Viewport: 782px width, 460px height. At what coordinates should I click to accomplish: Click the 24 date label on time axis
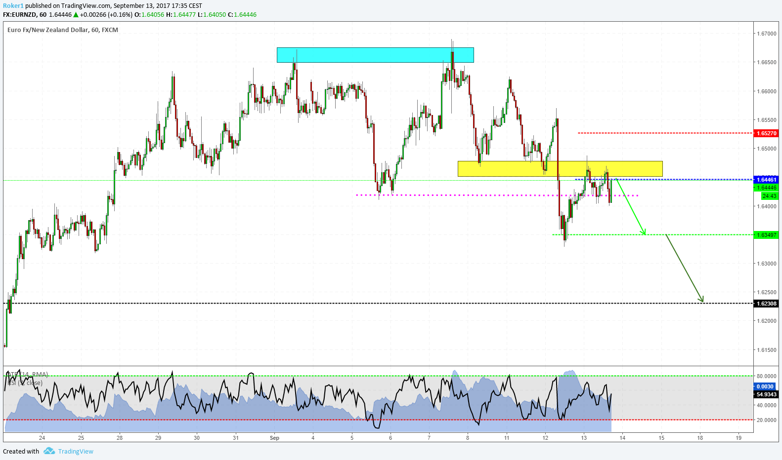point(42,438)
